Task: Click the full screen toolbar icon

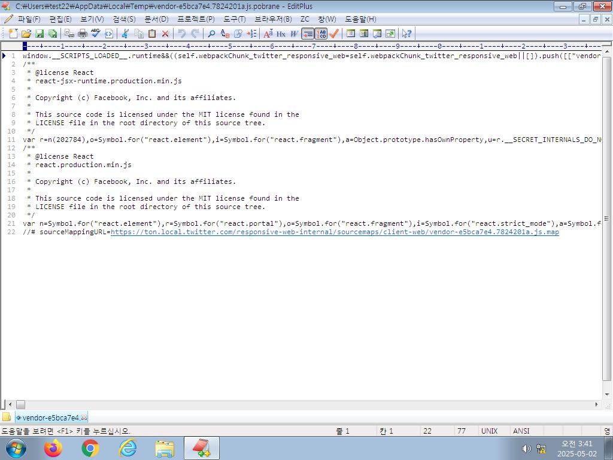Action: coord(390,34)
